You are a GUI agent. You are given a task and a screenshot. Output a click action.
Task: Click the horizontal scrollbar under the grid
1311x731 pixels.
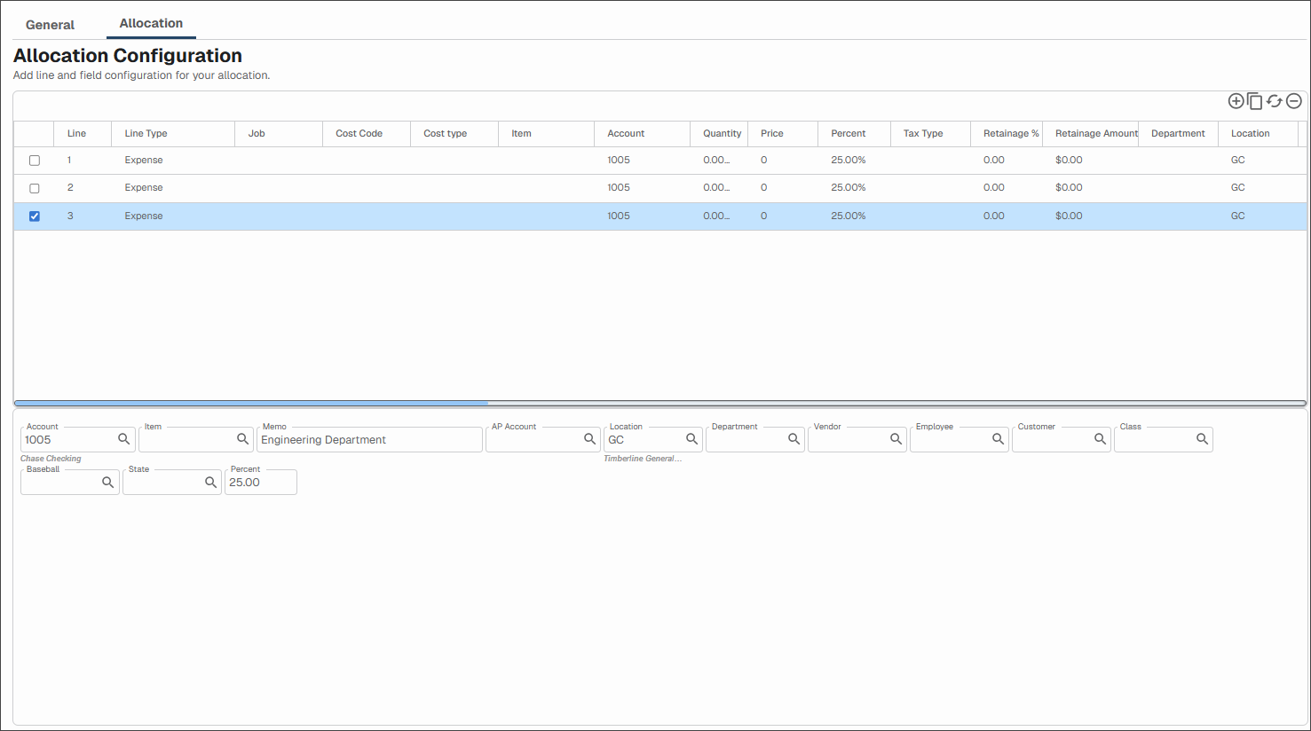click(x=251, y=403)
